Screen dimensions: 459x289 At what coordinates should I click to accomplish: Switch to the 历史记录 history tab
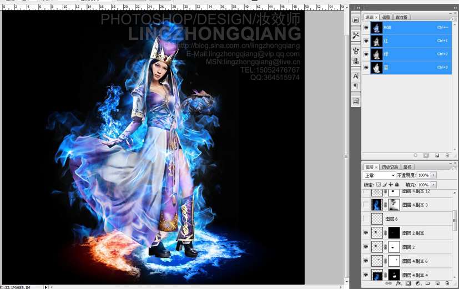pos(390,167)
